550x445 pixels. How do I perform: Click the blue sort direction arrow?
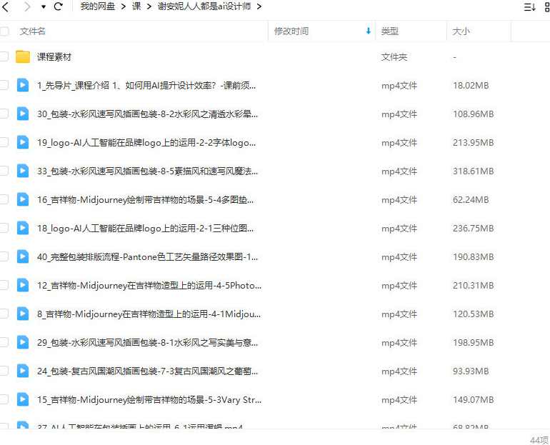click(369, 31)
